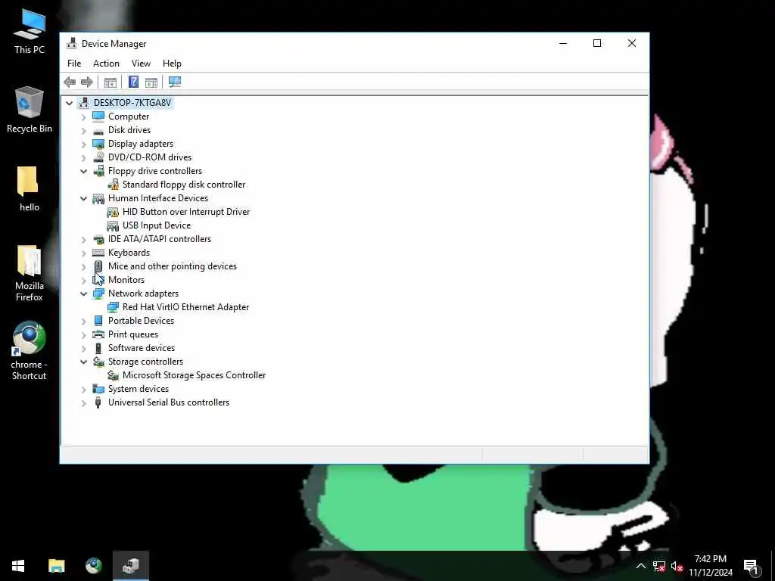
Task: Click the System devices category icon
Action: pyautogui.click(x=98, y=389)
